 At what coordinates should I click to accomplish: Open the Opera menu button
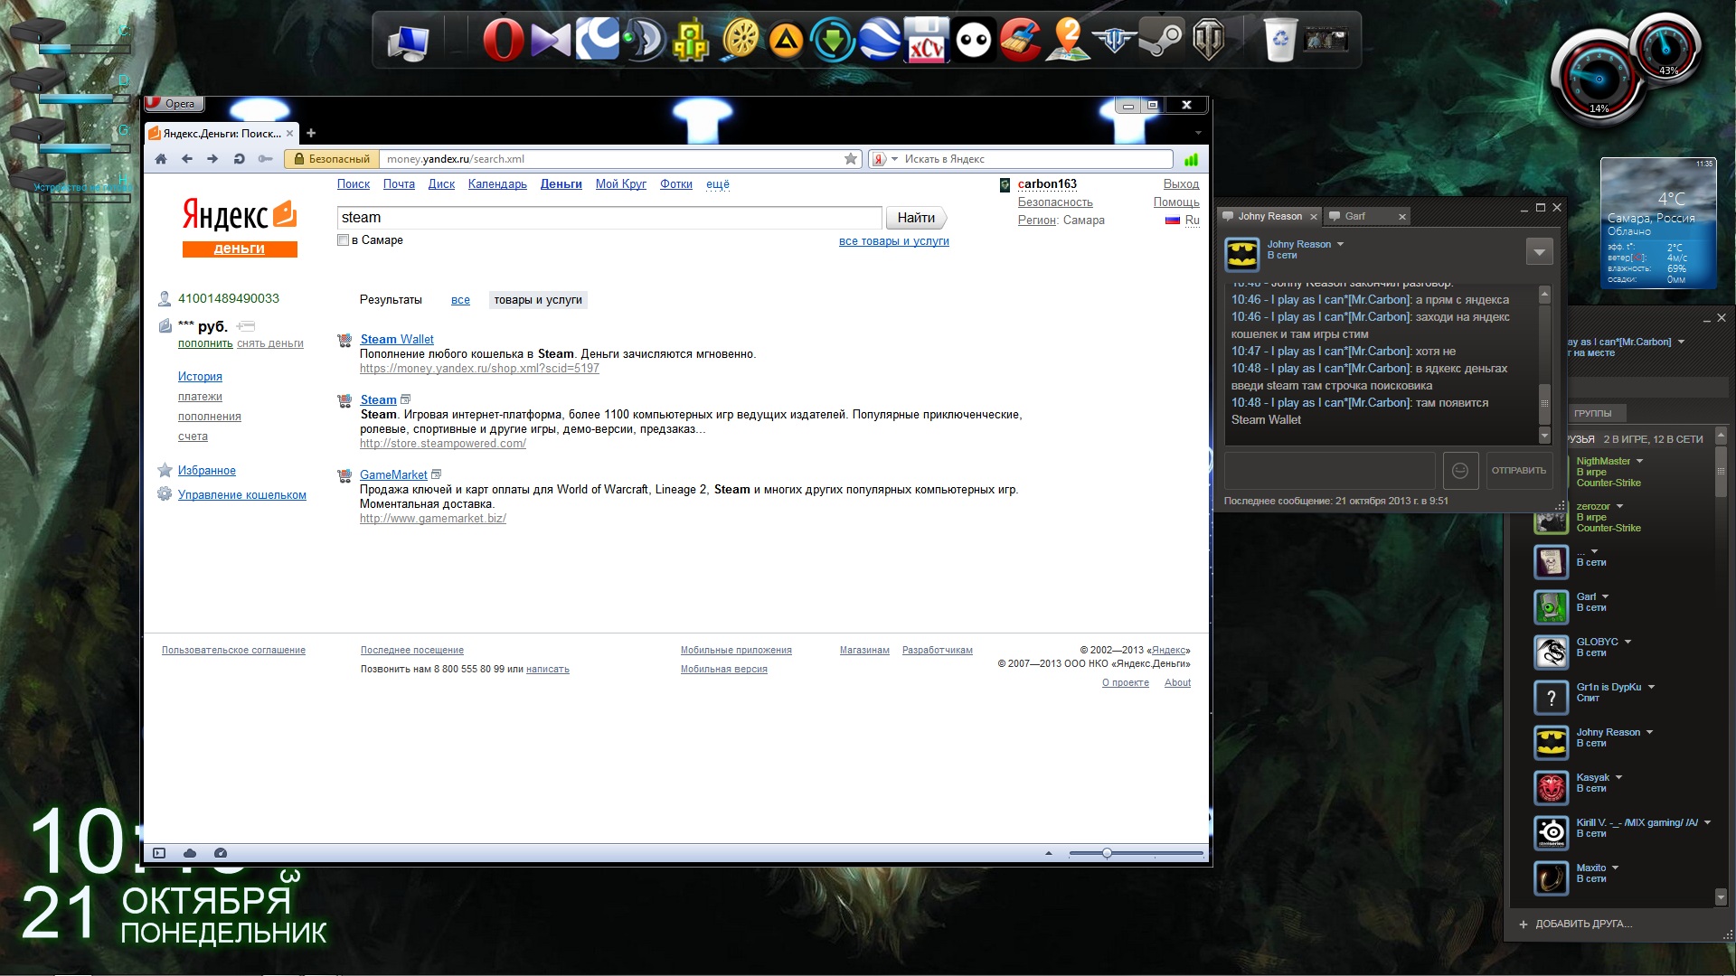[x=174, y=103]
